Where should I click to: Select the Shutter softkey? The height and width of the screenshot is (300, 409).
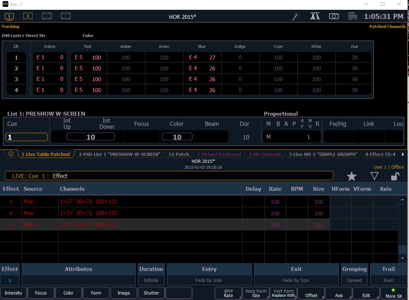[151, 293]
